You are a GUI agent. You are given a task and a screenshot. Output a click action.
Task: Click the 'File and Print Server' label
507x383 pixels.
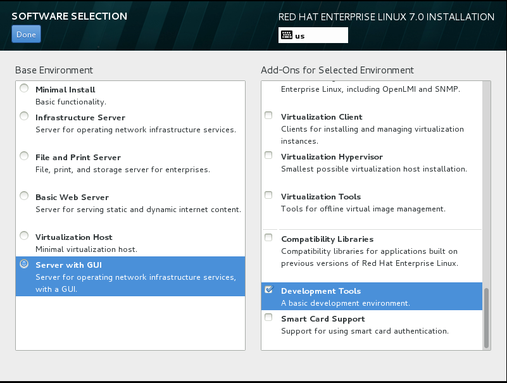(x=78, y=157)
